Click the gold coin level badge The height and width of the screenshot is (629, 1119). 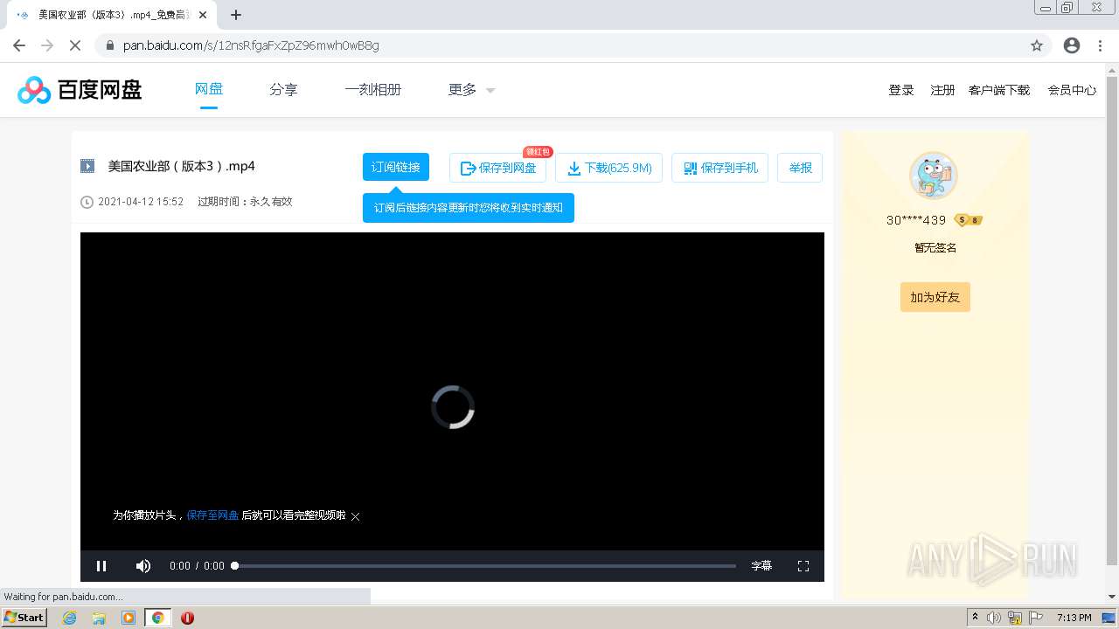[x=969, y=220]
